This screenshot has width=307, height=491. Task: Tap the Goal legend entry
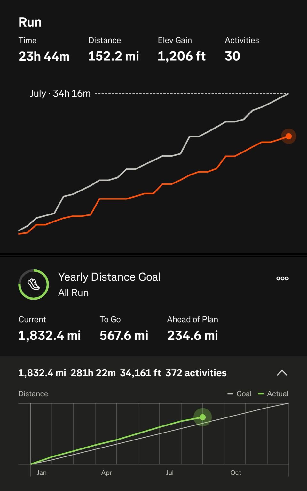tap(240, 394)
